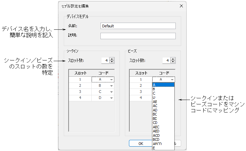Open sequin slot 4 code dropdown D
Image resolution: width=246 pixels, height=151 pixels.
point(111,98)
